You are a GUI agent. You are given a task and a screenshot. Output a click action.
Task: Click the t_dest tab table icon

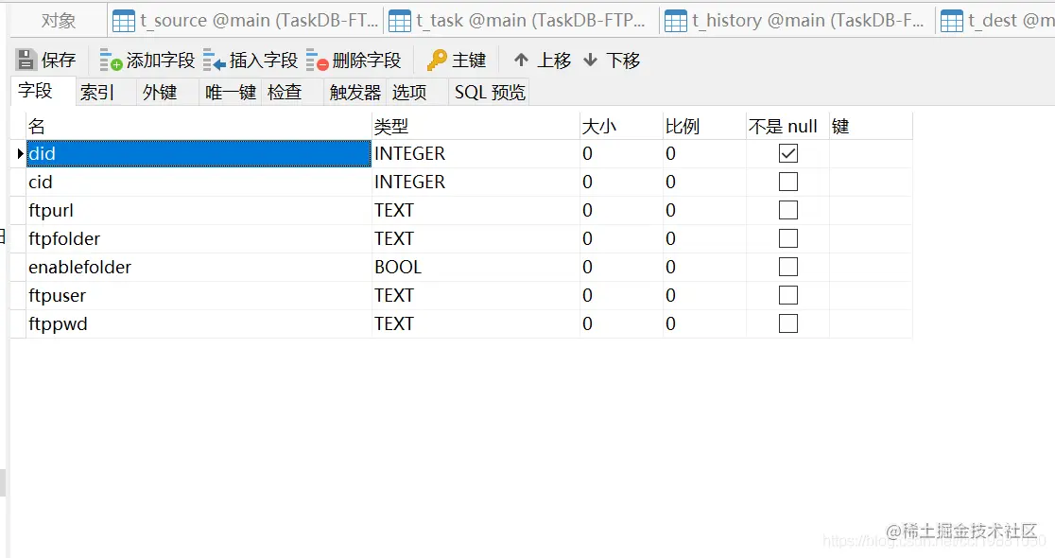(951, 21)
